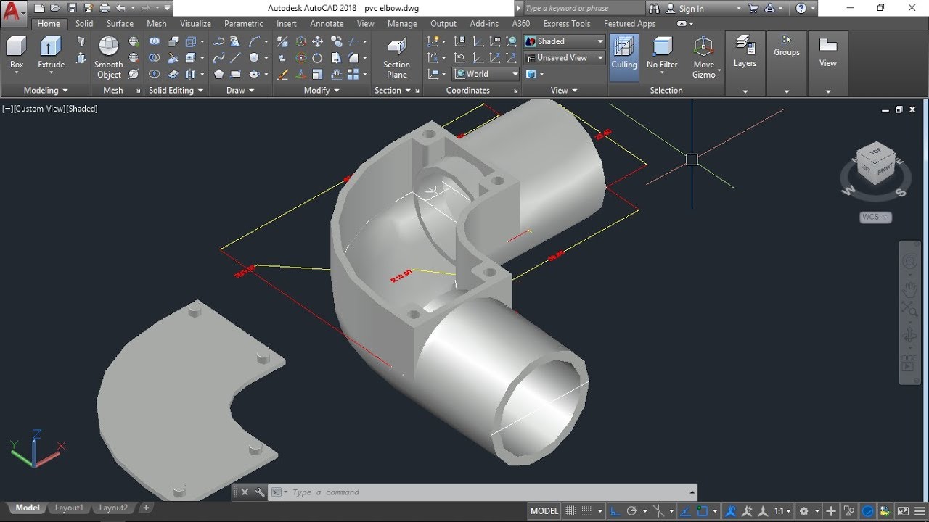Image resolution: width=929 pixels, height=522 pixels.
Task: Select the Extrude tool
Action: (51, 54)
